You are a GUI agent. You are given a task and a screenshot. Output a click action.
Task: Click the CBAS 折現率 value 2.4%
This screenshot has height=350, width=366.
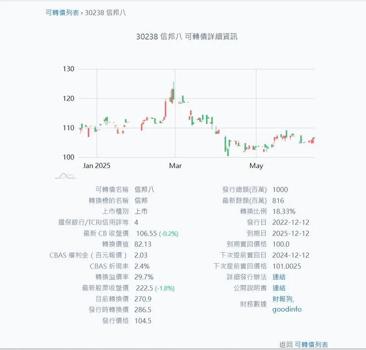click(142, 266)
